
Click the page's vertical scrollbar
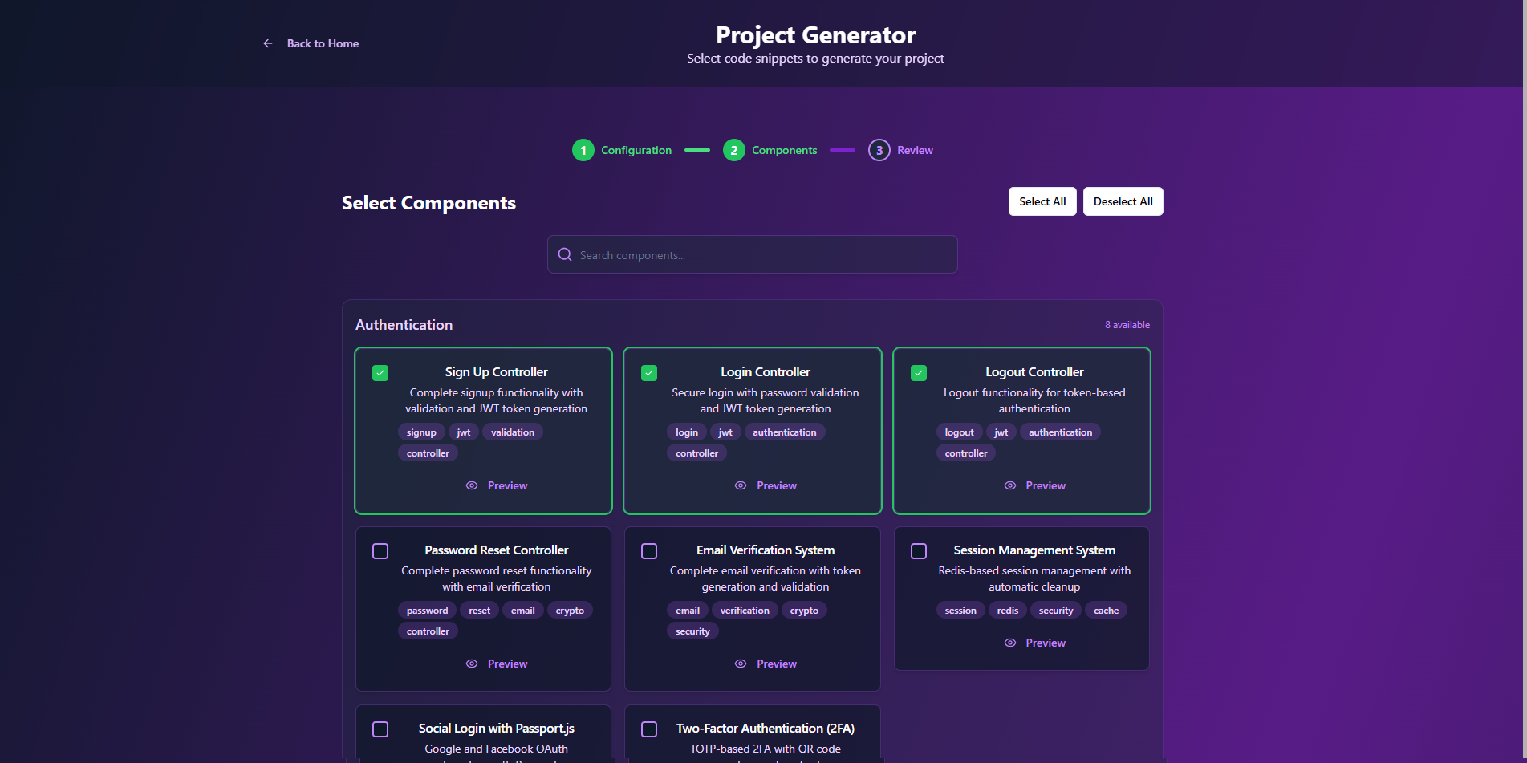(x=1523, y=381)
